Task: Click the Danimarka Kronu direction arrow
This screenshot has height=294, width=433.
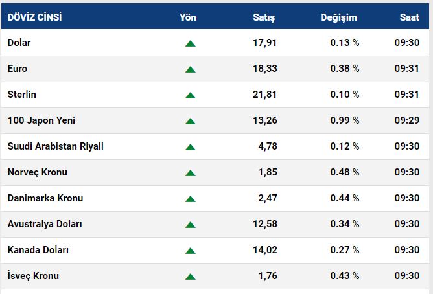Action: tap(190, 199)
